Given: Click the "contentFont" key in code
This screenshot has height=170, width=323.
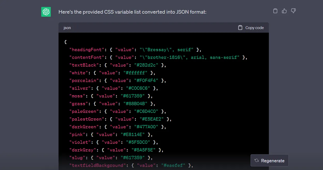Looking at the screenshot, I should 87,57.
